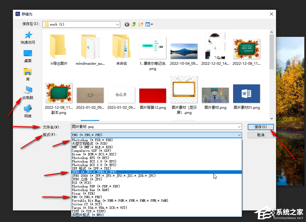Select JPEG 2000 (*.JPF;*.JPX...) format
306x222 pixels.
(x=156, y=176)
